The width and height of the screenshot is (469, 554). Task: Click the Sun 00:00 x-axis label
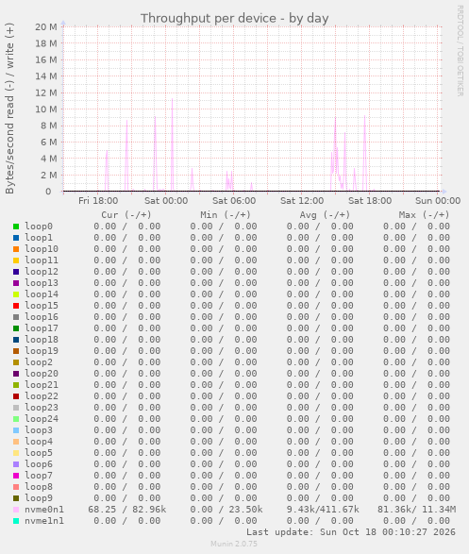pos(438,201)
